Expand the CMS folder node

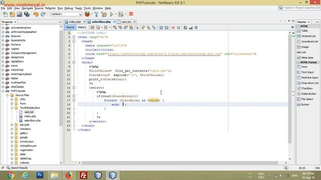tap(12, 99)
